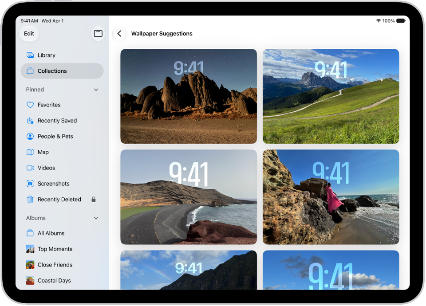Image resolution: width=426 pixels, height=306 pixels.
Task: Select the rainbow mountain wallpaper
Action: pyautogui.click(x=189, y=270)
